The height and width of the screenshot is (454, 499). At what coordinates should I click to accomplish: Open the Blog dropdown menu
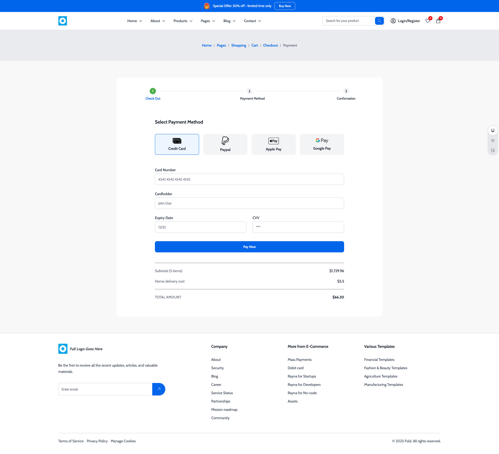click(229, 21)
